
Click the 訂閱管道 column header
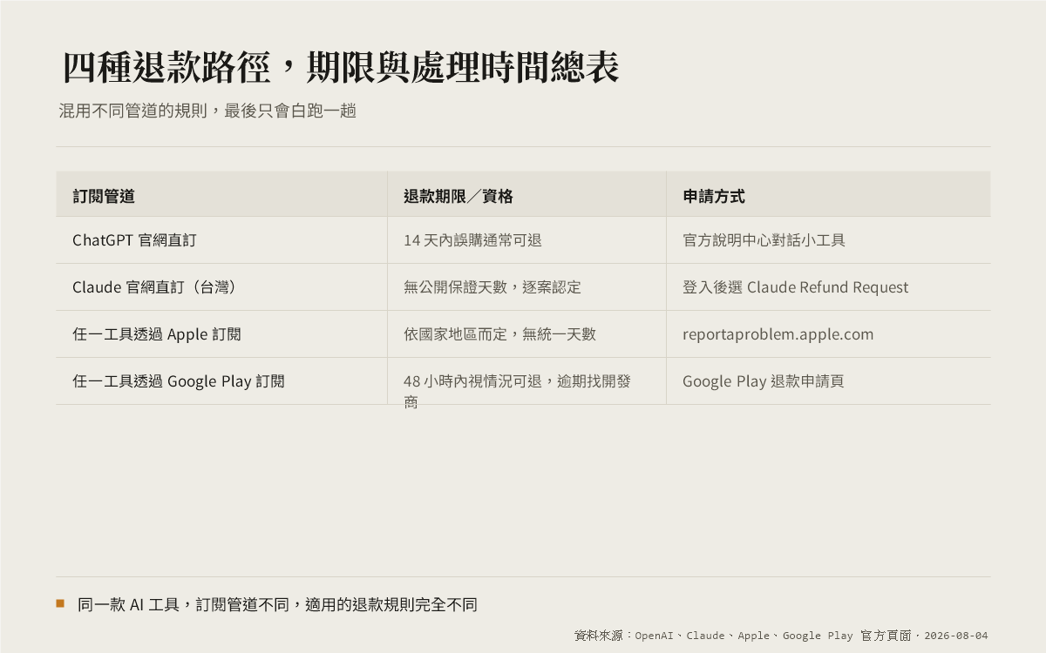click(x=221, y=194)
